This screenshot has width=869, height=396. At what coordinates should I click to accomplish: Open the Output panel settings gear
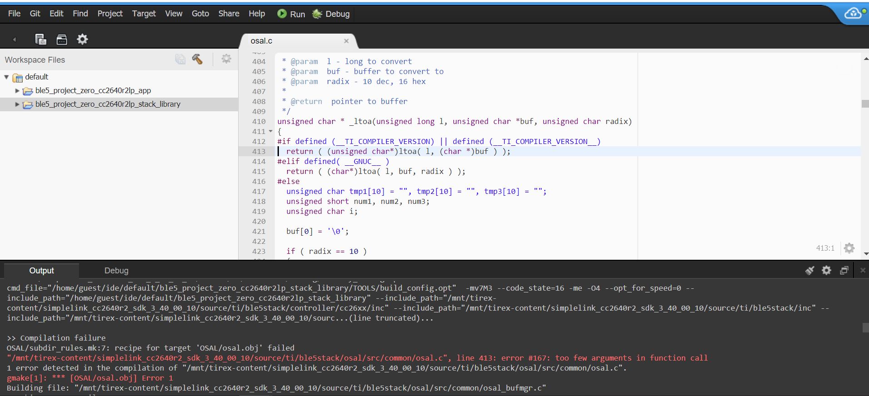coord(826,270)
